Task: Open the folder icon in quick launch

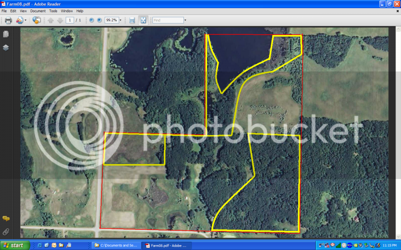Action: 61,245
